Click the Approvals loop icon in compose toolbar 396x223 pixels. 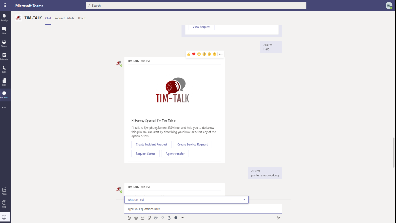click(169, 218)
